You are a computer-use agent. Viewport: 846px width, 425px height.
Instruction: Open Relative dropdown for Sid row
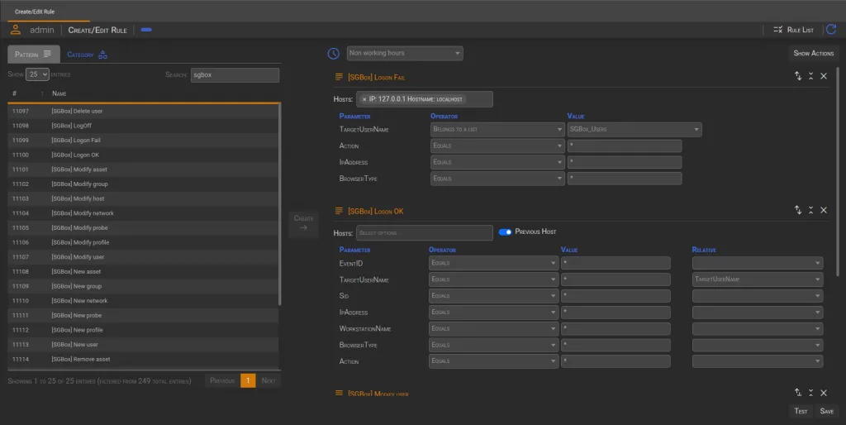[758, 296]
